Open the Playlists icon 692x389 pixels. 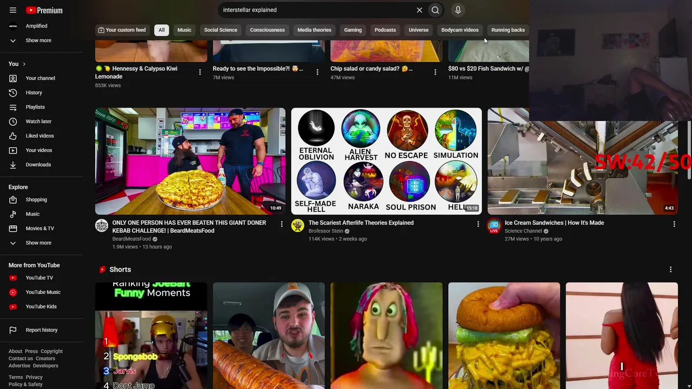13,107
